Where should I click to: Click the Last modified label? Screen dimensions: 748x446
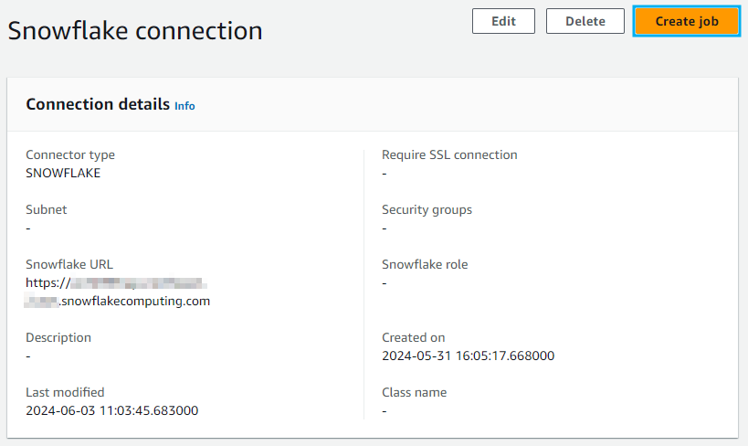tap(65, 392)
